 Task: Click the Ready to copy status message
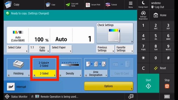[30, 13]
